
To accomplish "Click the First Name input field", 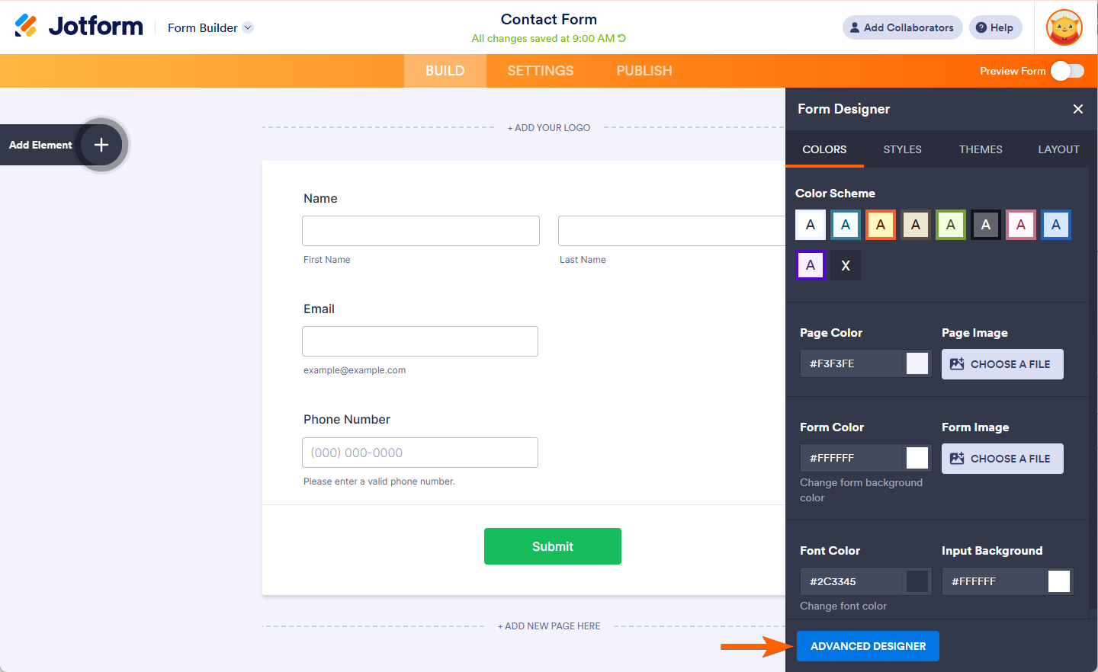I will 420,230.
